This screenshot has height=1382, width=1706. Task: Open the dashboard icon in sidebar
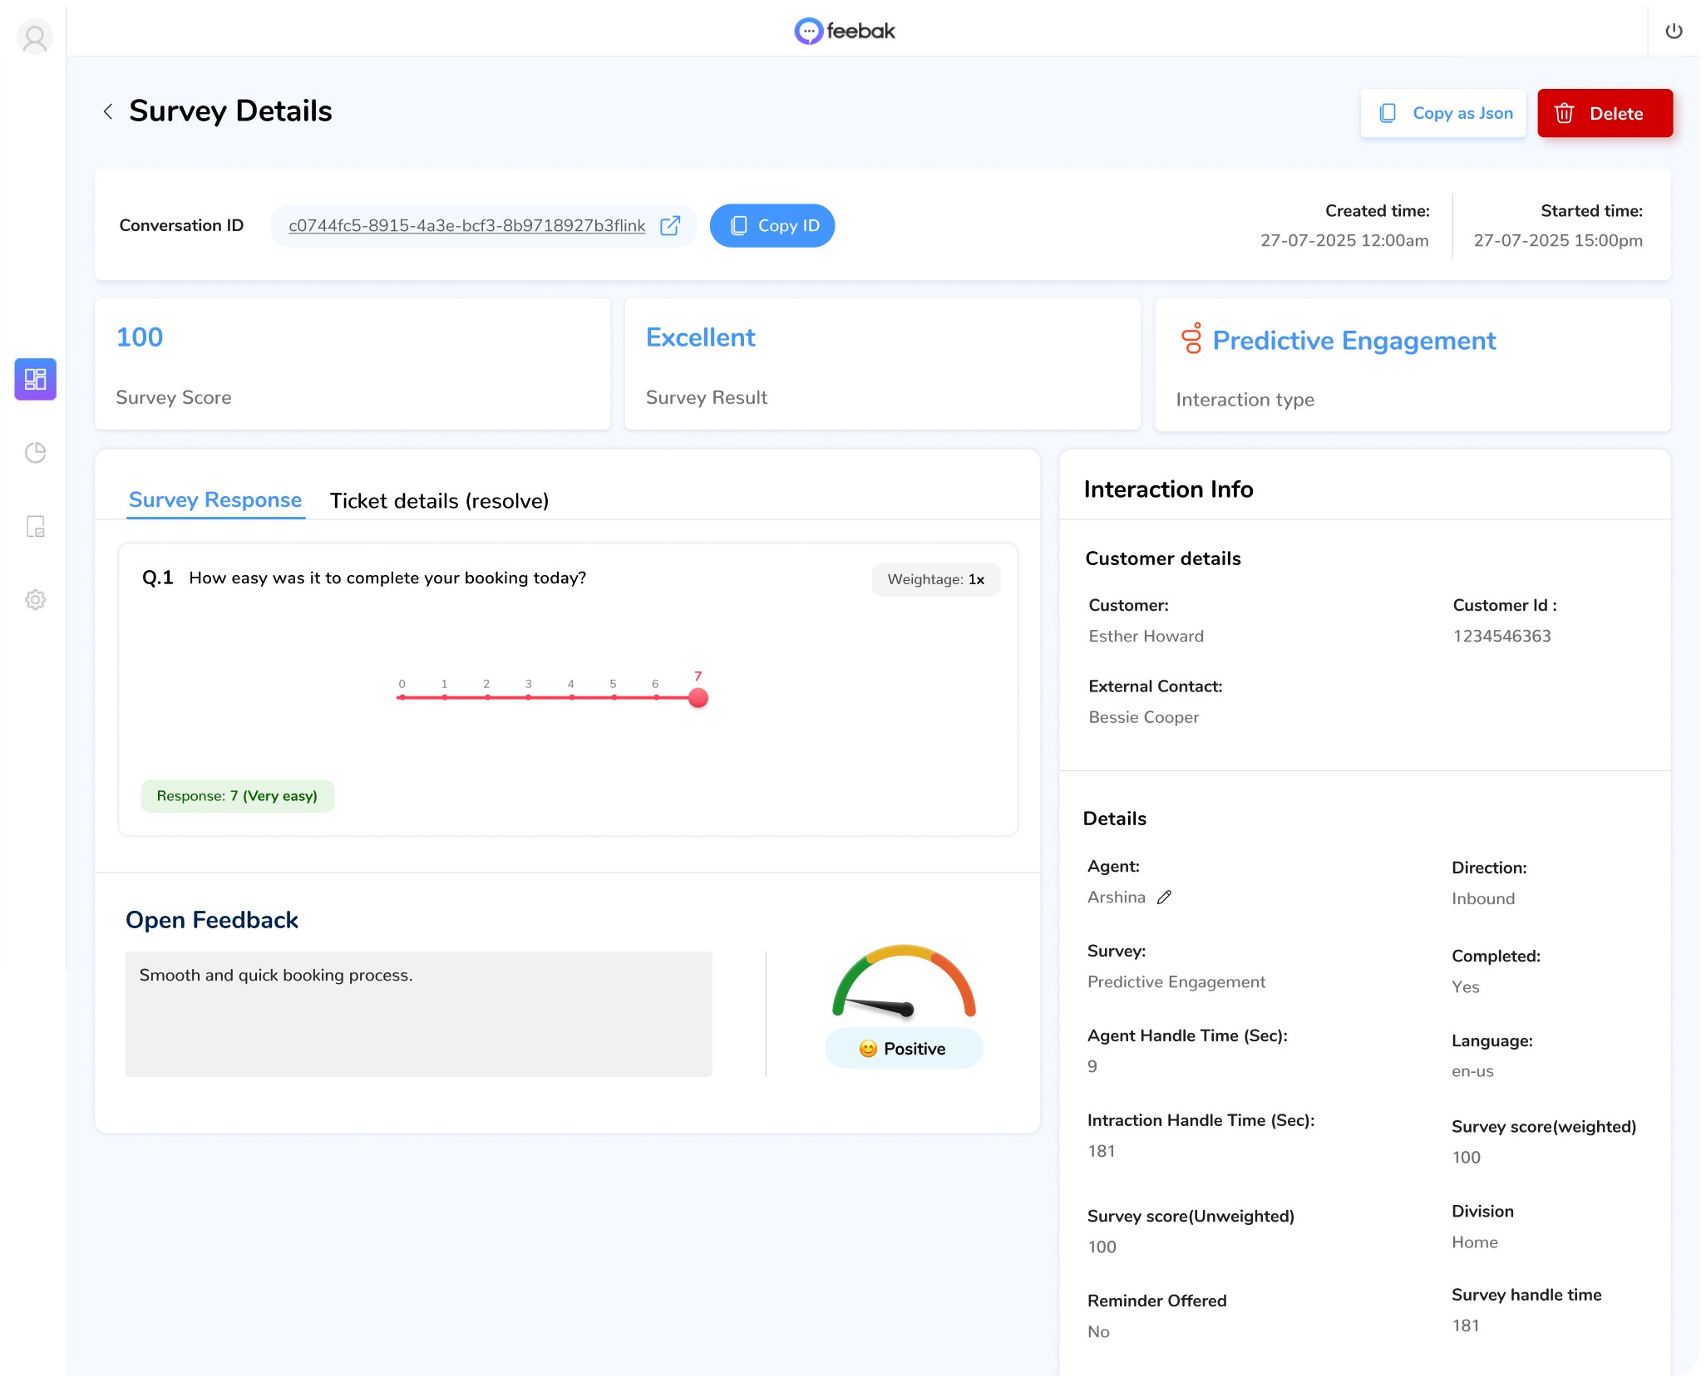[x=35, y=379]
